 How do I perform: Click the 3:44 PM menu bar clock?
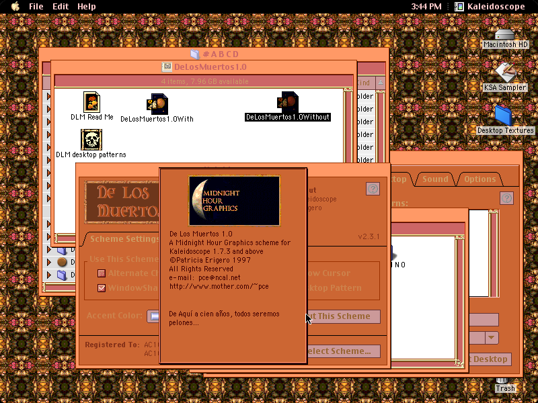pyautogui.click(x=426, y=6)
